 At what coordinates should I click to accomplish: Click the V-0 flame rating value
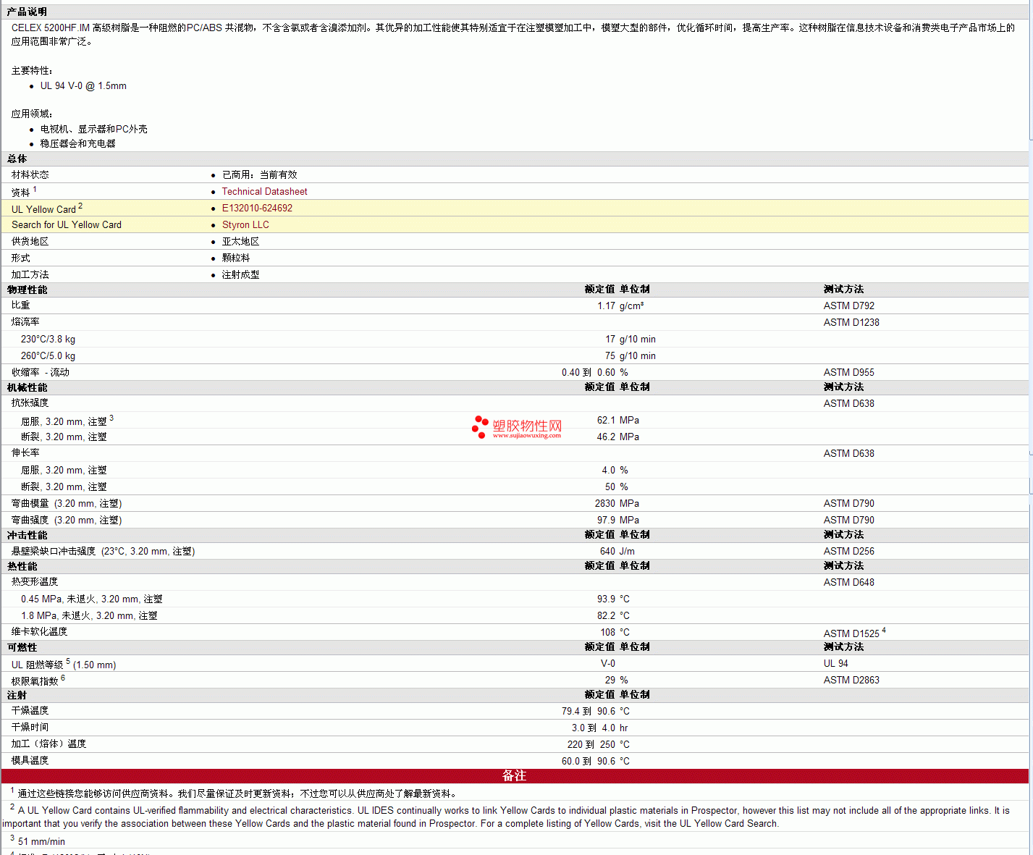click(608, 664)
